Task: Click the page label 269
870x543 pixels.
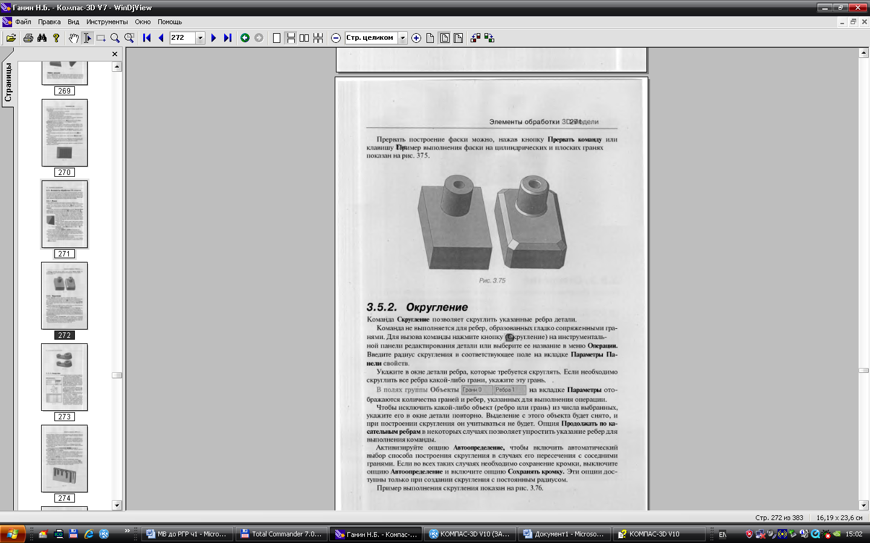Action: 65,91
